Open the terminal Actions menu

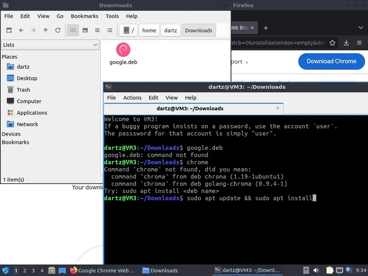132,98
